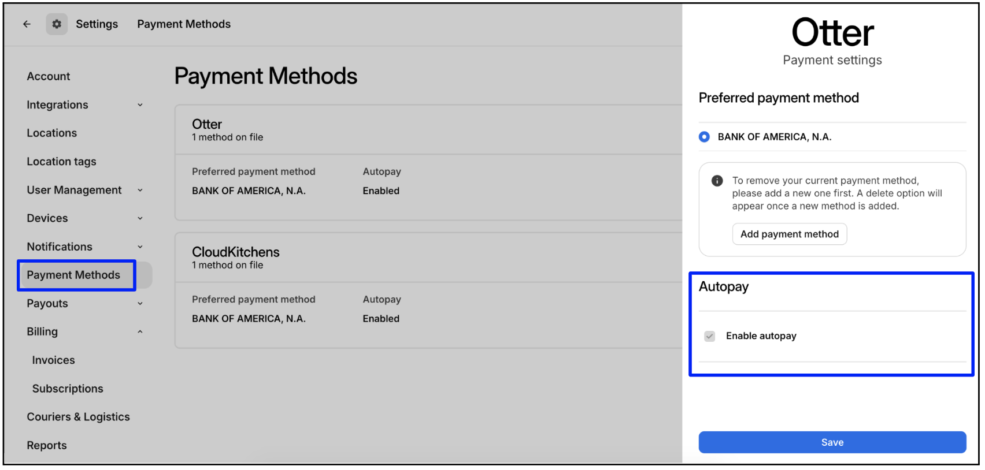The image size is (985, 470).
Task: Click the info icon in the removal notice
Action: click(x=717, y=181)
